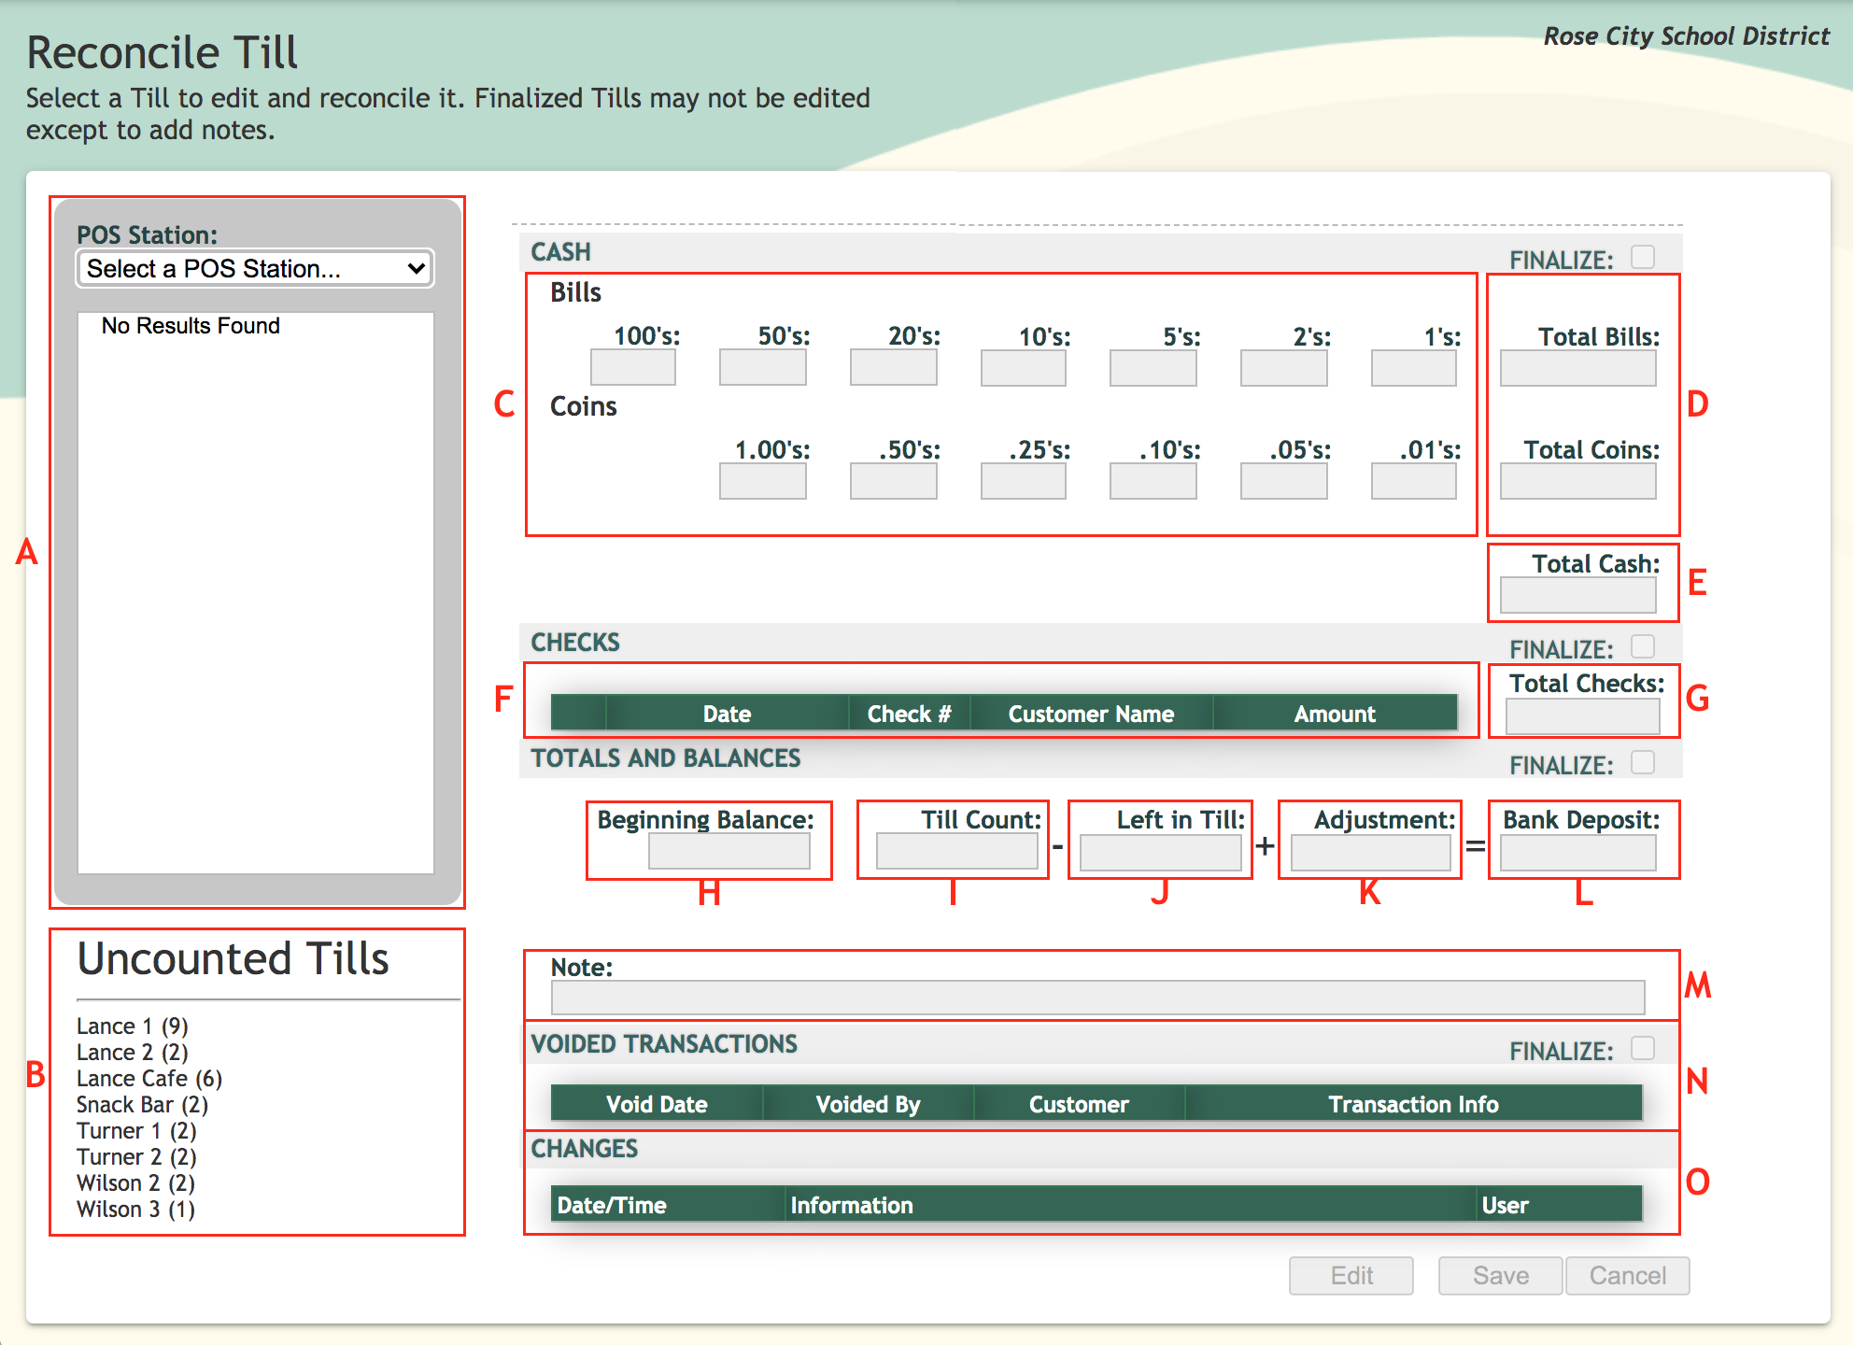Check the CASH finalize checkbox
The height and width of the screenshot is (1345, 1853).
[x=1642, y=257]
